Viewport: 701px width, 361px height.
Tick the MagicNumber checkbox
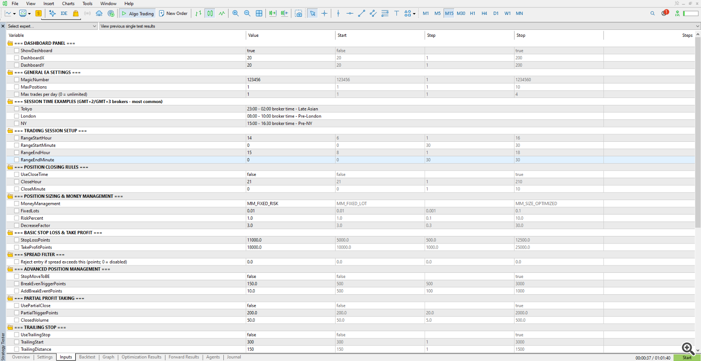coord(16,80)
